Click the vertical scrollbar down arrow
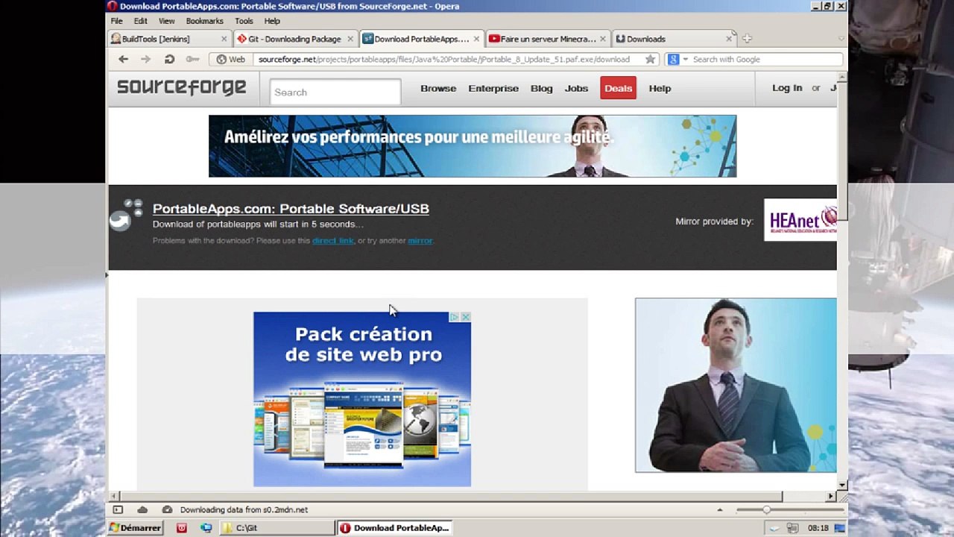This screenshot has height=537, width=954. point(842,486)
